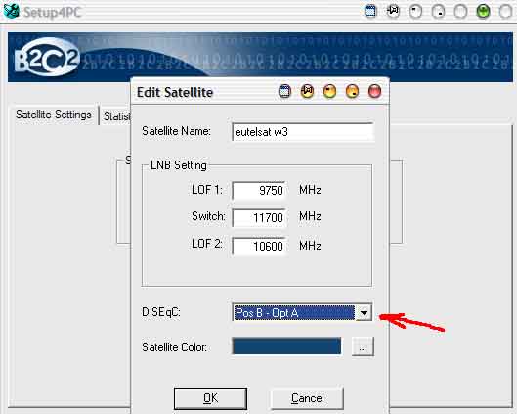Click the pin icon in the Edit Satellite title bar
Screen dimensions: 517x414
click(307, 91)
